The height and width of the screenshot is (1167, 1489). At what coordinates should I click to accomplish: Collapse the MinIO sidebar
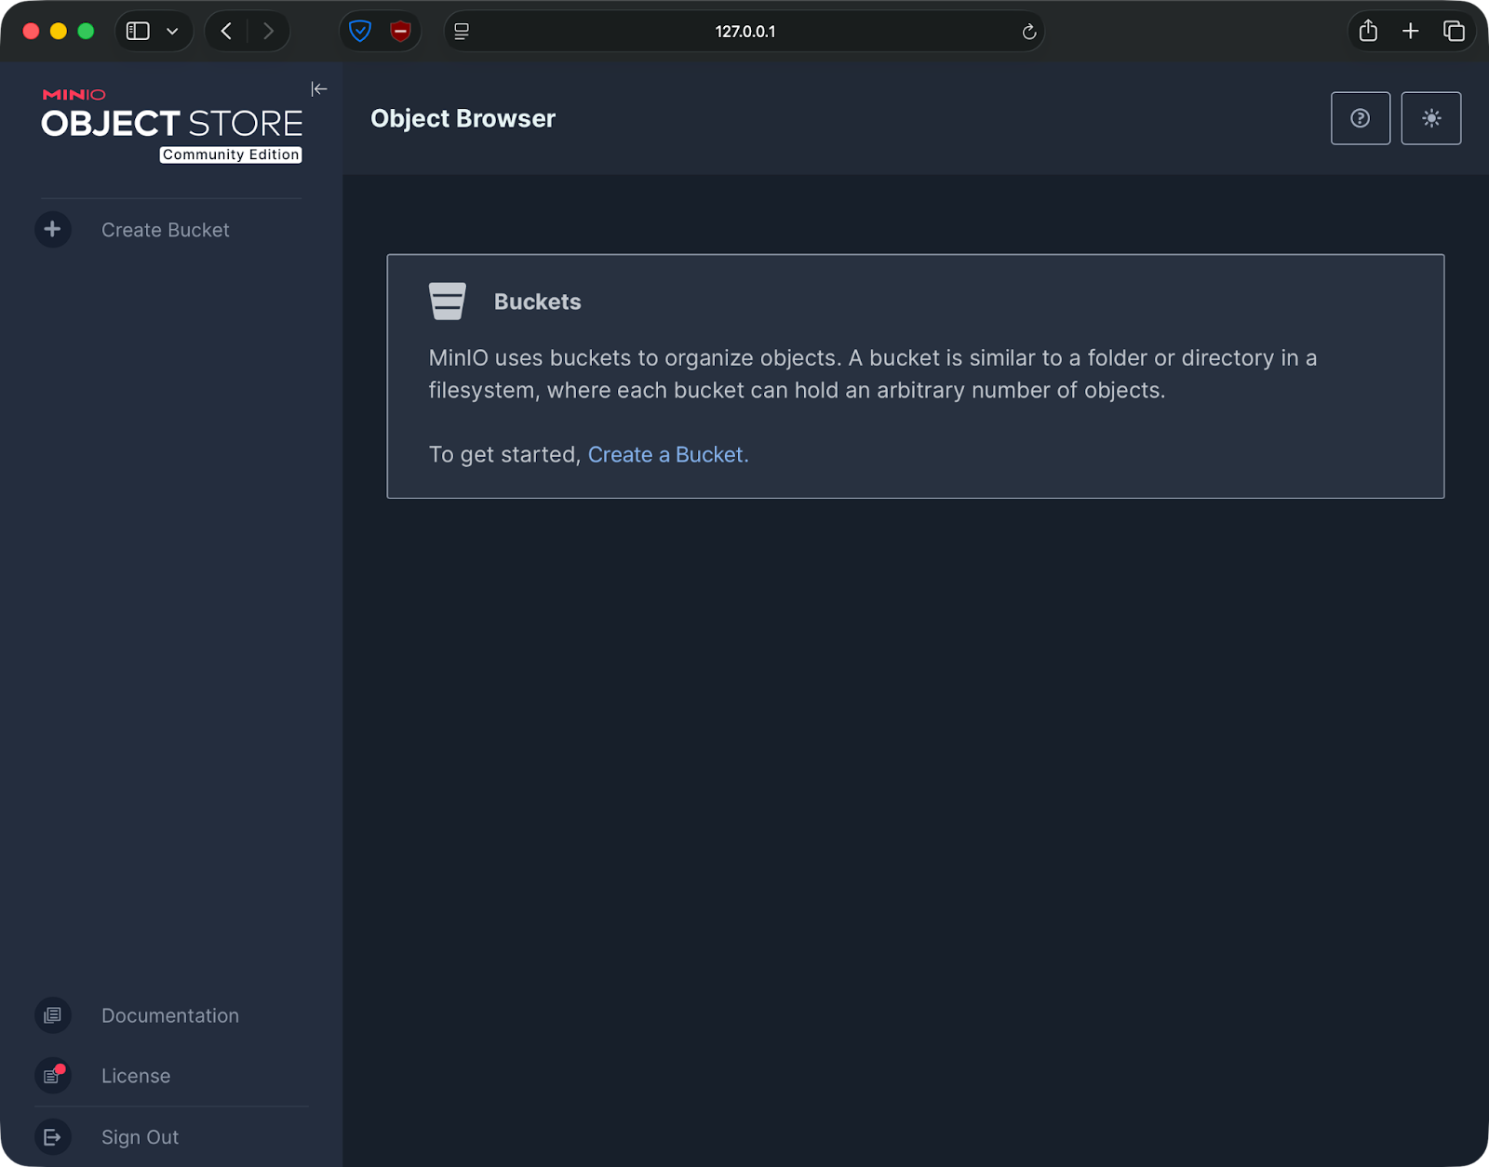[x=319, y=88]
